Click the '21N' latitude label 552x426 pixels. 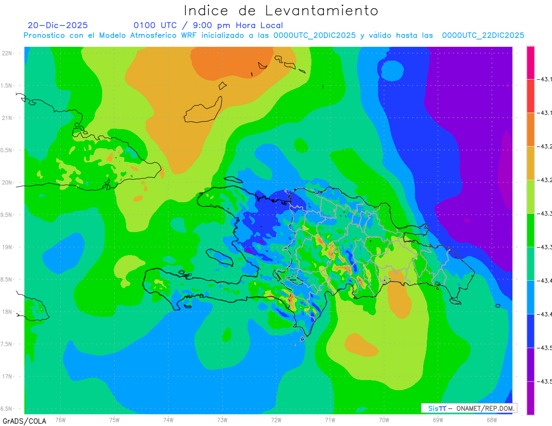(x=7, y=118)
